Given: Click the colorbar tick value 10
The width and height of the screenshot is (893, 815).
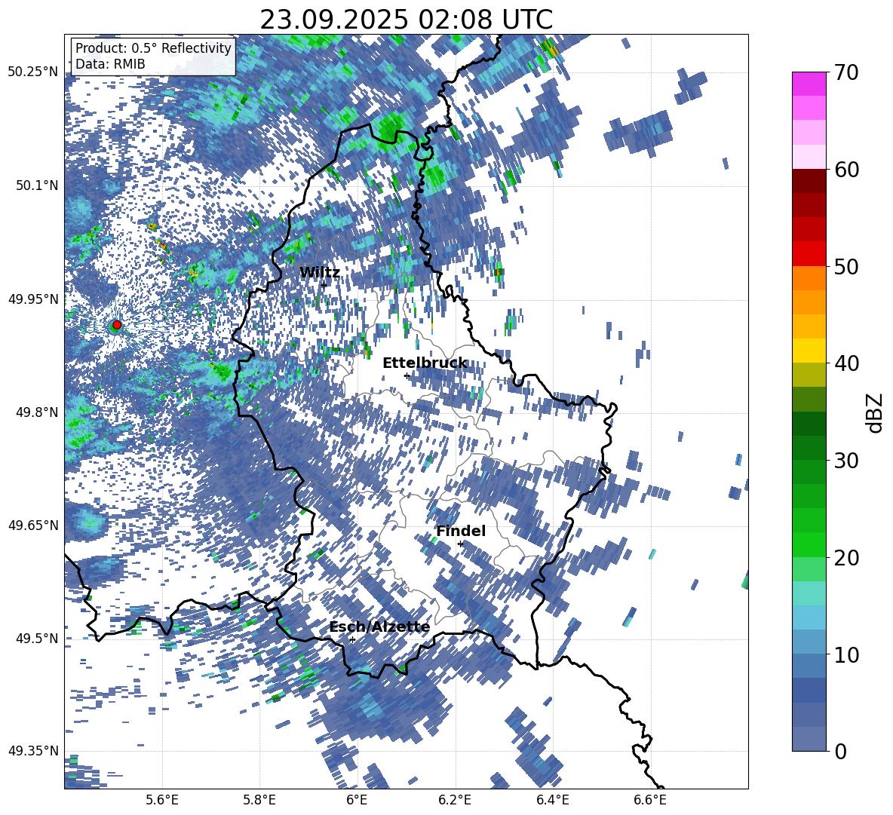Looking at the screenshot, I should click(847, 654).
